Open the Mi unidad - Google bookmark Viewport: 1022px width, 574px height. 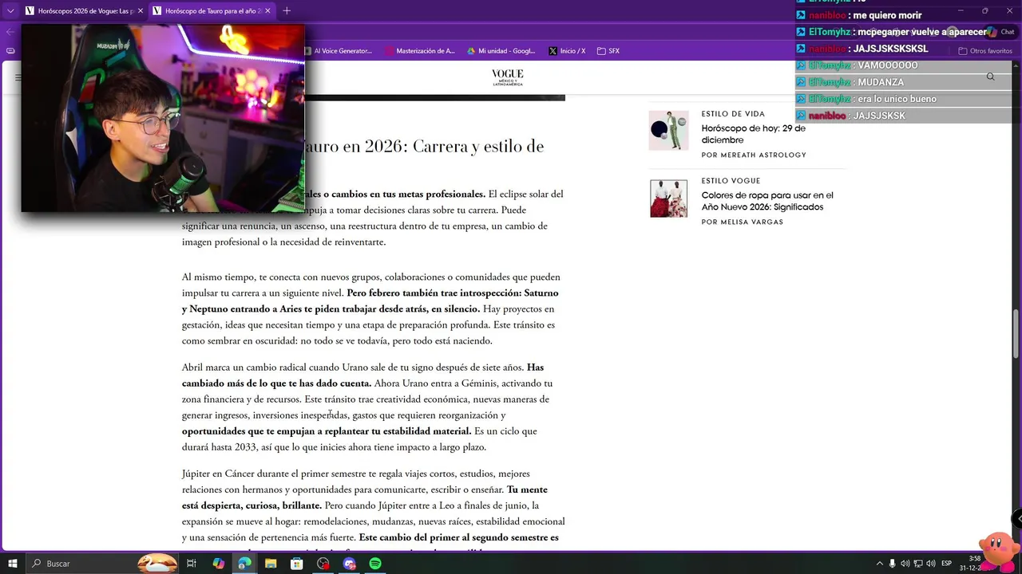tap(501, 51)
